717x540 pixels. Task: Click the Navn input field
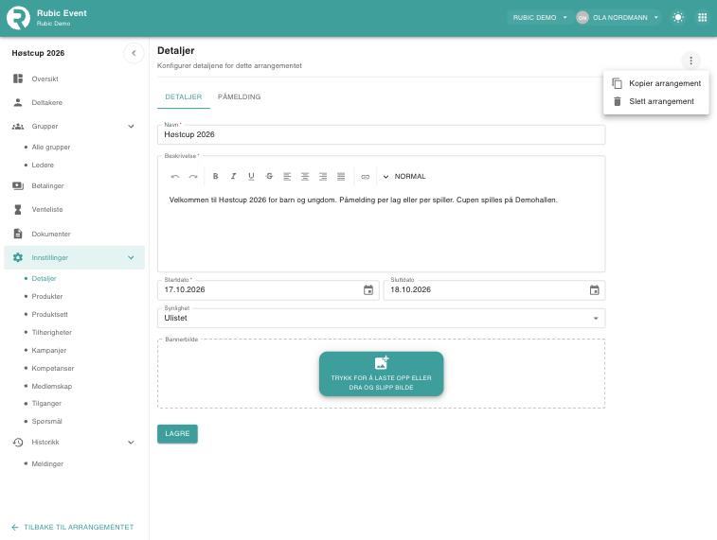click(x=381, y=134)
